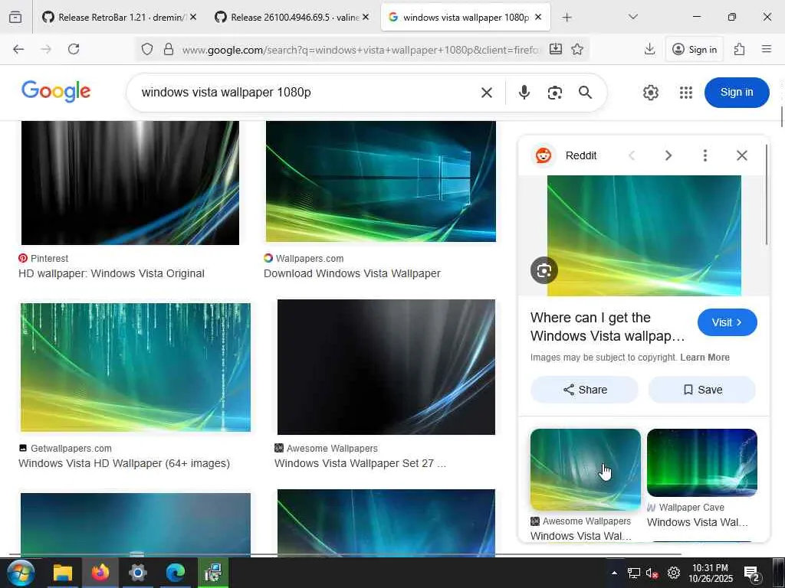The width and height of the screenshot is (785, 588).
Task: Open Download Windows Vista Wallpaper link
Action: click(352, 273)
